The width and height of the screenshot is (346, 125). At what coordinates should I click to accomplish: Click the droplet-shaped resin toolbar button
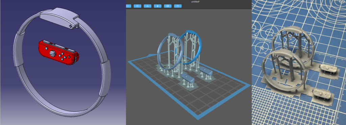coord(157,6)
